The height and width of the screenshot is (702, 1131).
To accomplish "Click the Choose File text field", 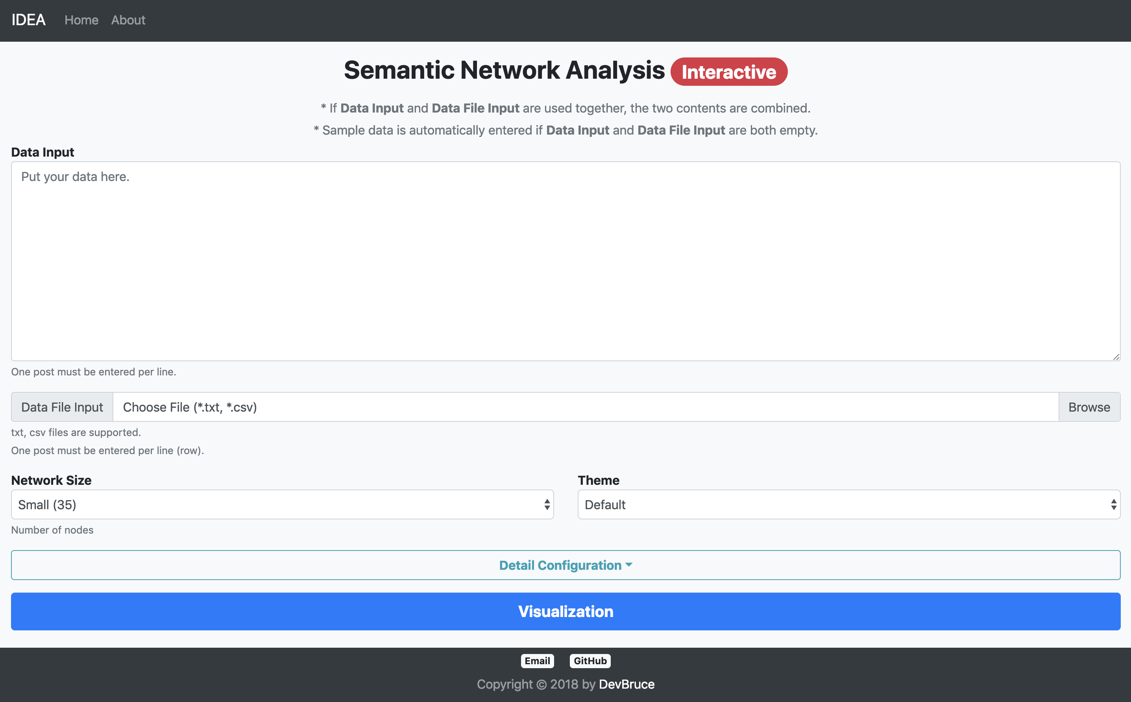I will [x=585, y=407].
